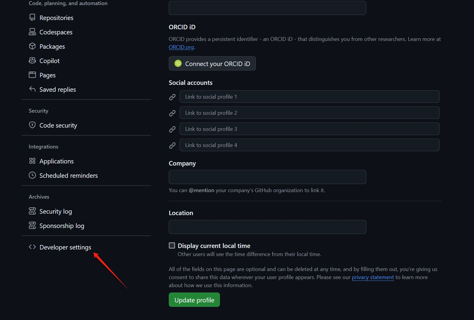Click the Packages cube icon
The height and width of the screenshot is (320, 474).
[32, 46]
